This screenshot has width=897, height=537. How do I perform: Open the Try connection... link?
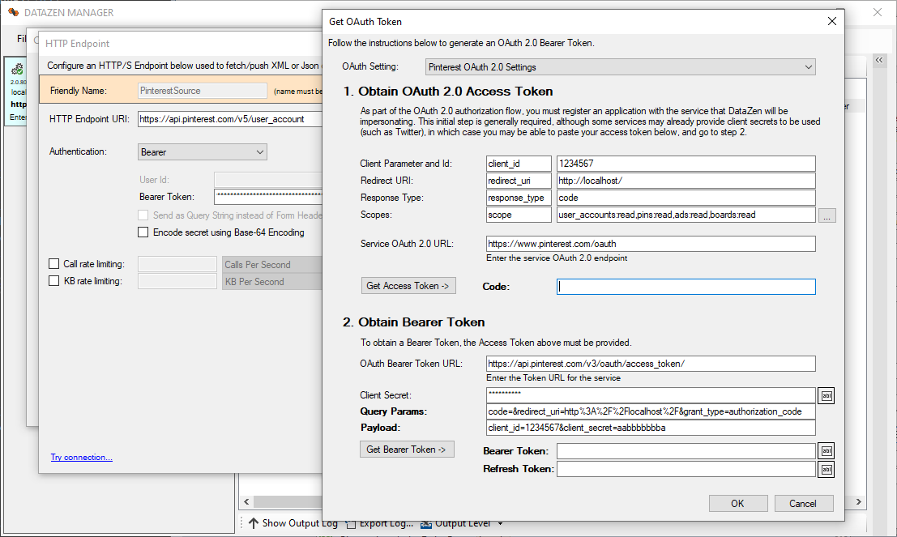pos(81,457)
